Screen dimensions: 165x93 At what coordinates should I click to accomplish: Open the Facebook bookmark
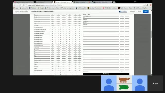pyautogui.click(x=32, y=8)
